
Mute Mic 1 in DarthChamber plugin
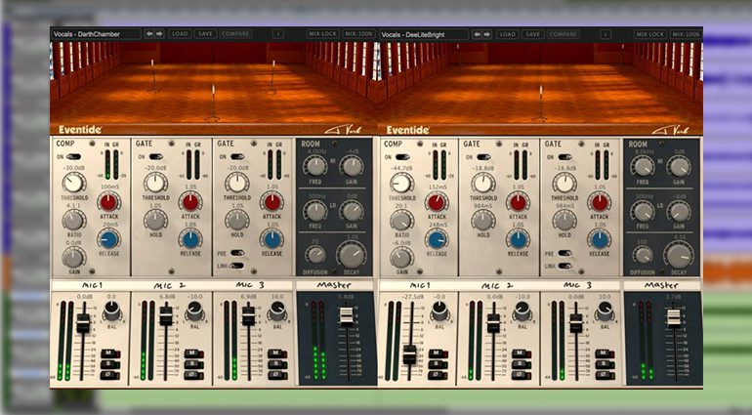pos(109,354)
